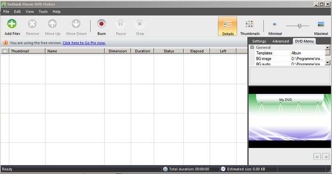Click the Move Up arrow icon
Viewport: 332px width, 174px height.
click(x=52, y=24)
